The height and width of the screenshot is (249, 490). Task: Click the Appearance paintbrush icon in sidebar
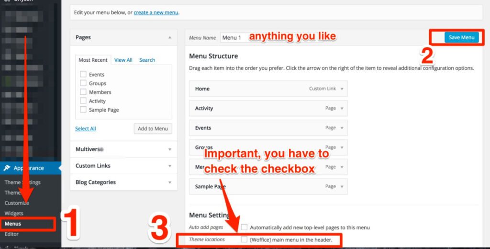tap(7, 168)
